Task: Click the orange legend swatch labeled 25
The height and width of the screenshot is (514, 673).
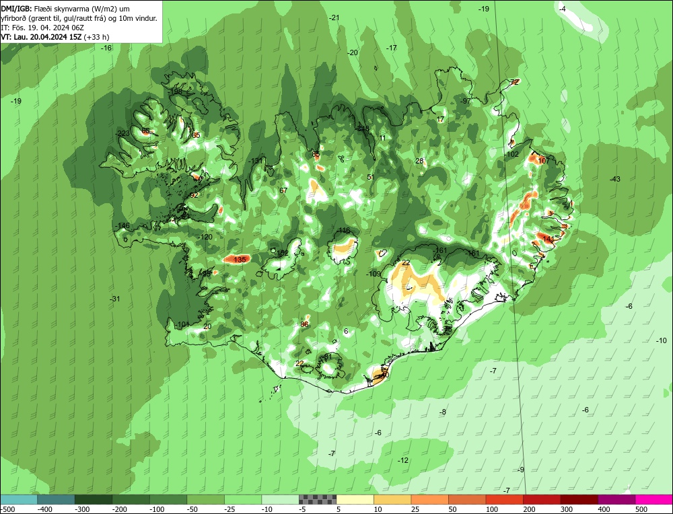Action: point(429,499)
